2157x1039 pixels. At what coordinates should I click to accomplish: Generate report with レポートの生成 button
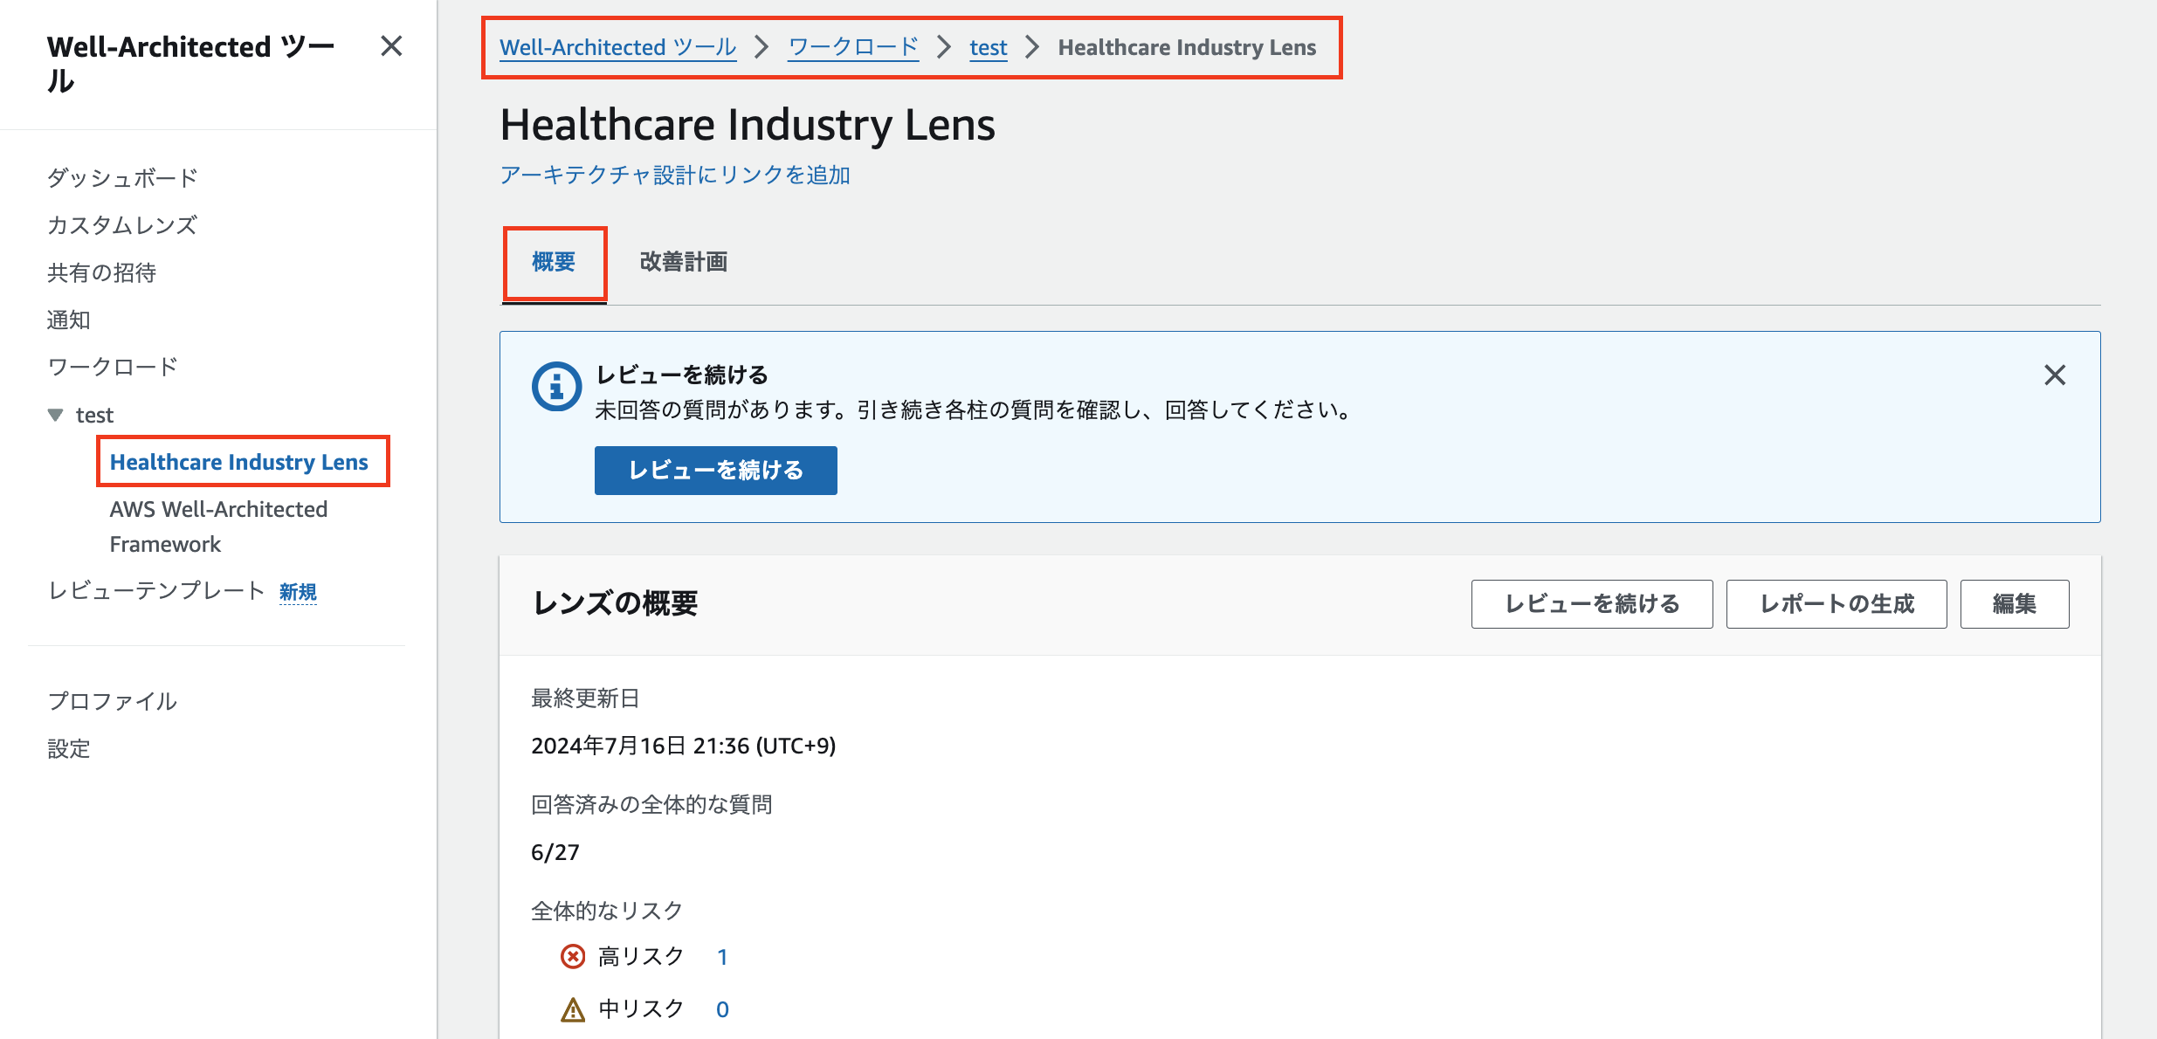point(1837,604)
